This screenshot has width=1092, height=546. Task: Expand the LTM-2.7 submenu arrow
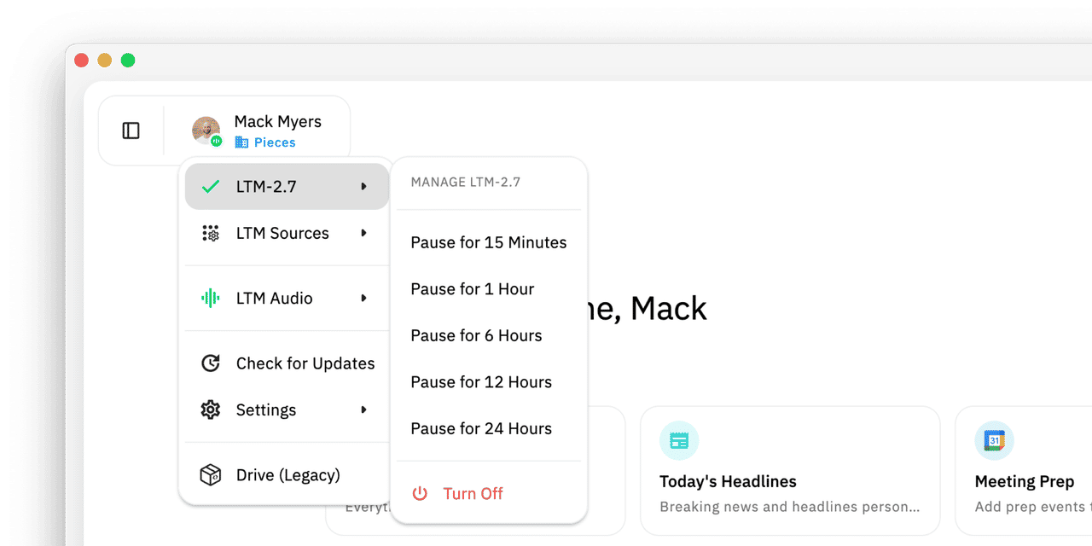[363, 187]
